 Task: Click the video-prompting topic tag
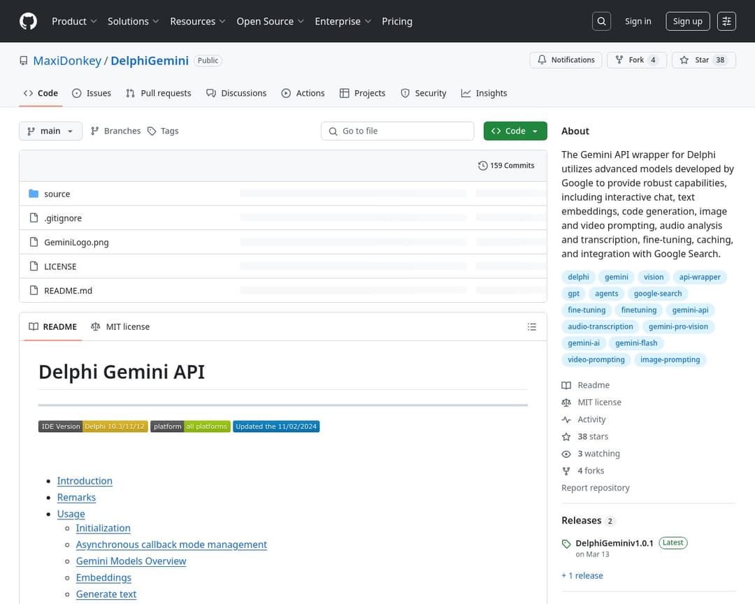coord(596,359)
